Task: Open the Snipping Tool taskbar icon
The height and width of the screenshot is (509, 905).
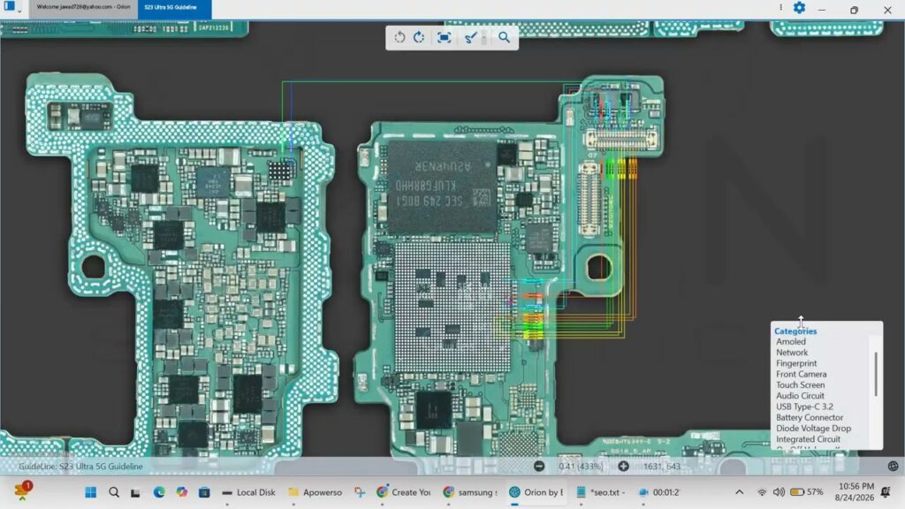Action: [x=361, y=492]
